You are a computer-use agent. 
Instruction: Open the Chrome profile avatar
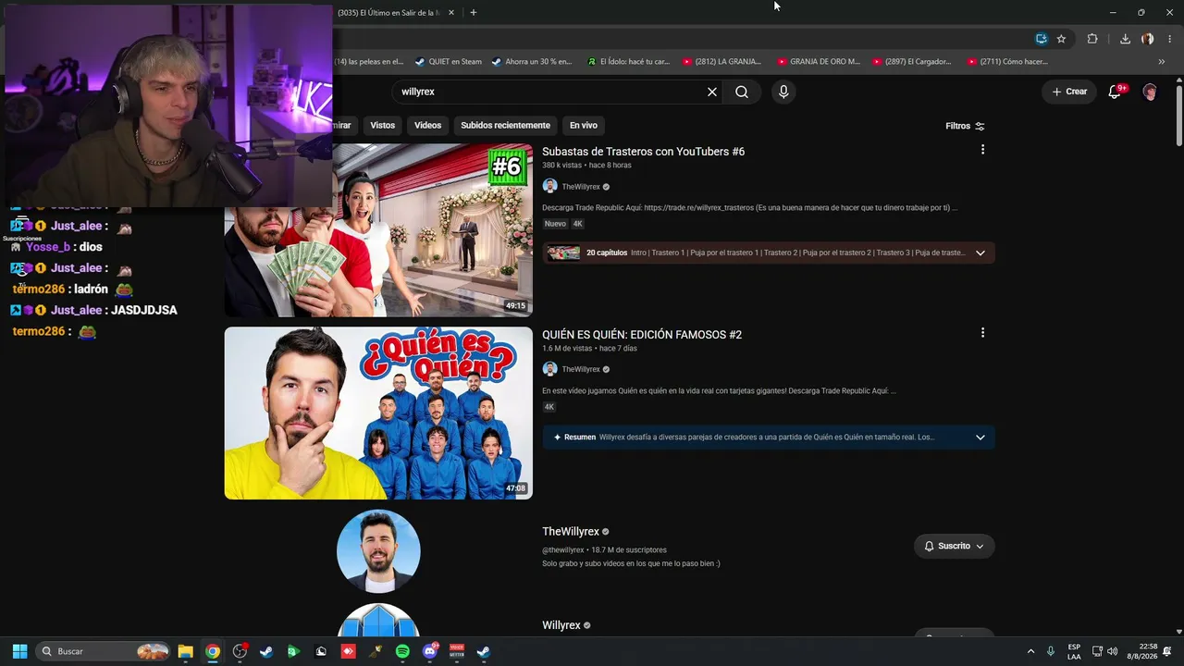(x=1148, y=39)
